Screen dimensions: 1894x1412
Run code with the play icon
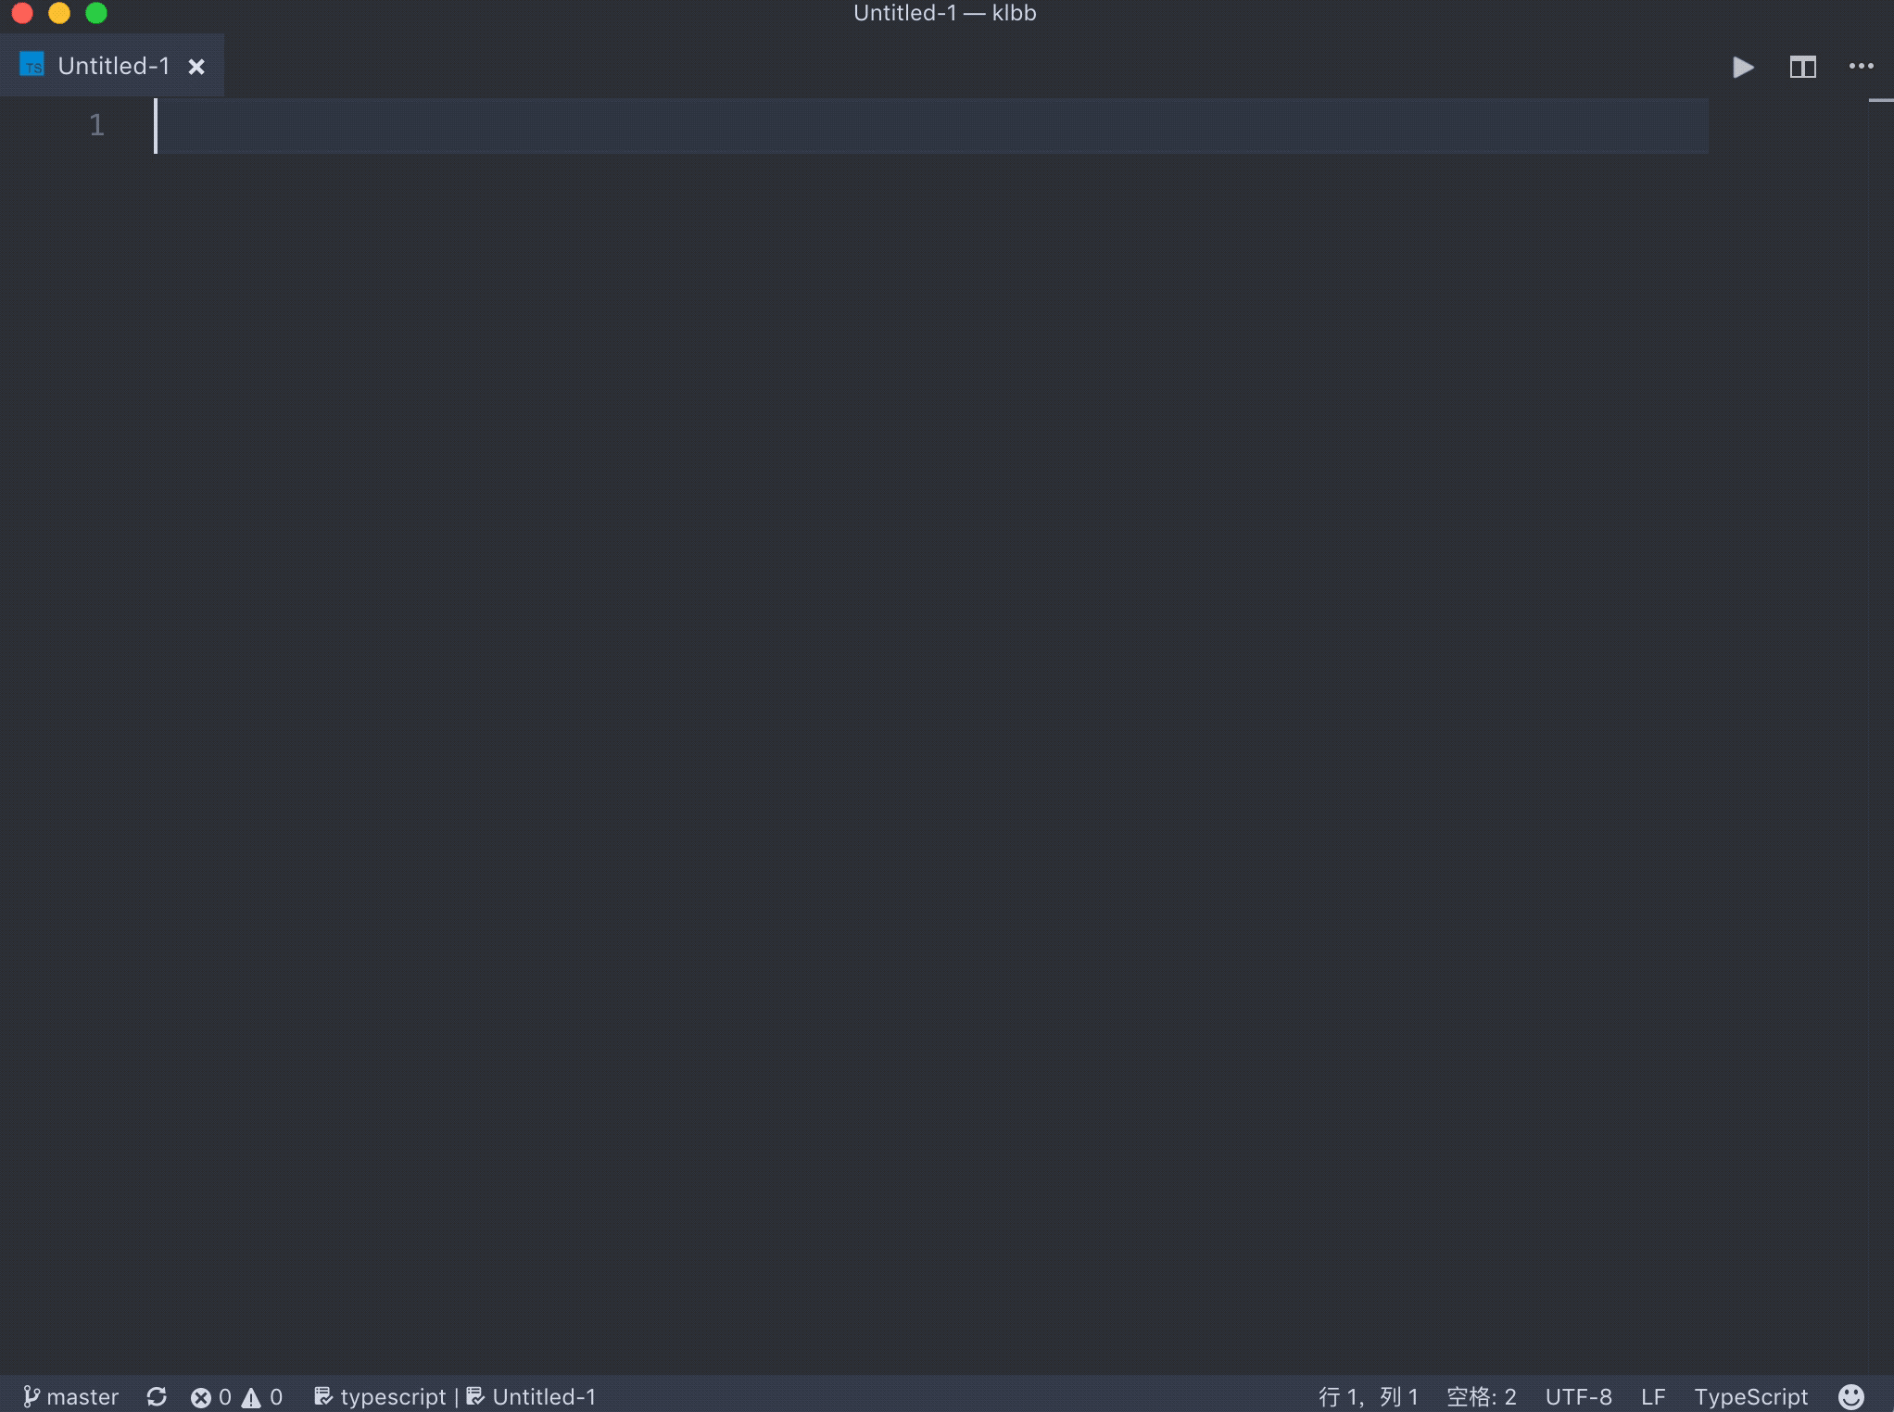pos(1743,67)
